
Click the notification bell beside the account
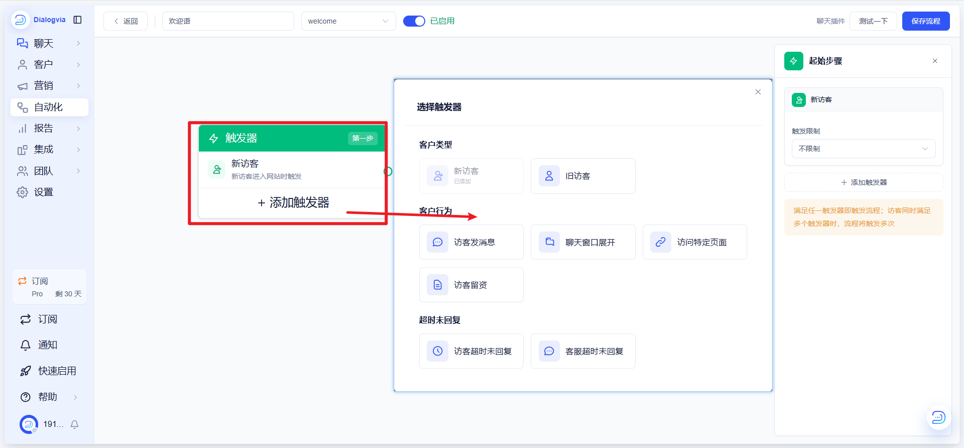(x=75, y=424)
